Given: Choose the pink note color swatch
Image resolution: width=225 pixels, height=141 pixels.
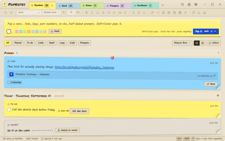Looking at the screenshot, I should pyautogui.click(x=17, y=31).
